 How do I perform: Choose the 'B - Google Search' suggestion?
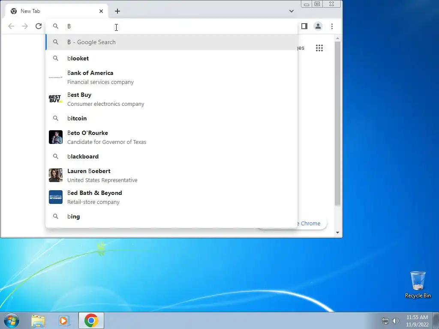pyautogui.click(x=171, y=42)
